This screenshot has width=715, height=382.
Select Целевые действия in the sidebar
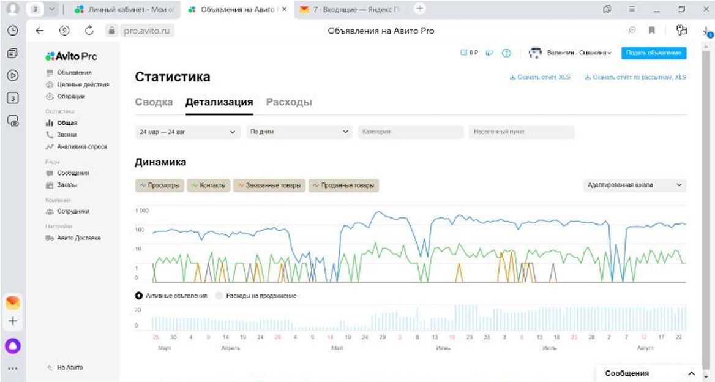point(81,85)
